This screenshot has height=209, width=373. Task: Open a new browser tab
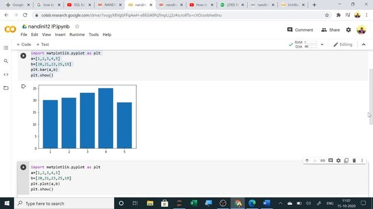point(314,5)
